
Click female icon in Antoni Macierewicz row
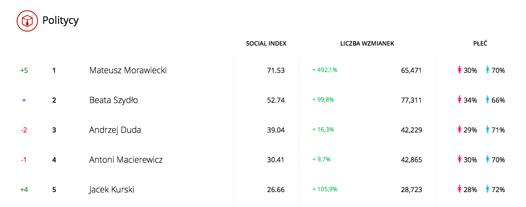pos(460,159)
